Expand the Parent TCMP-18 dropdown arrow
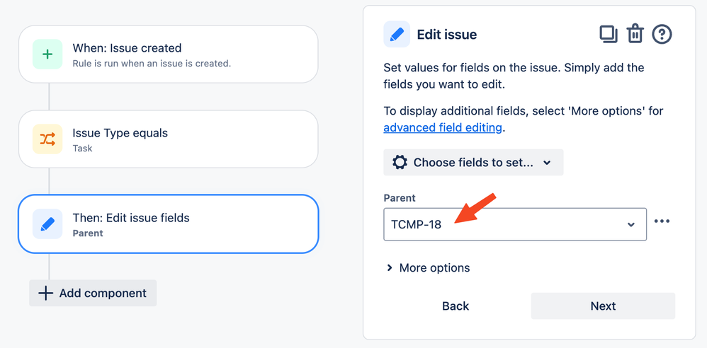 631,225
